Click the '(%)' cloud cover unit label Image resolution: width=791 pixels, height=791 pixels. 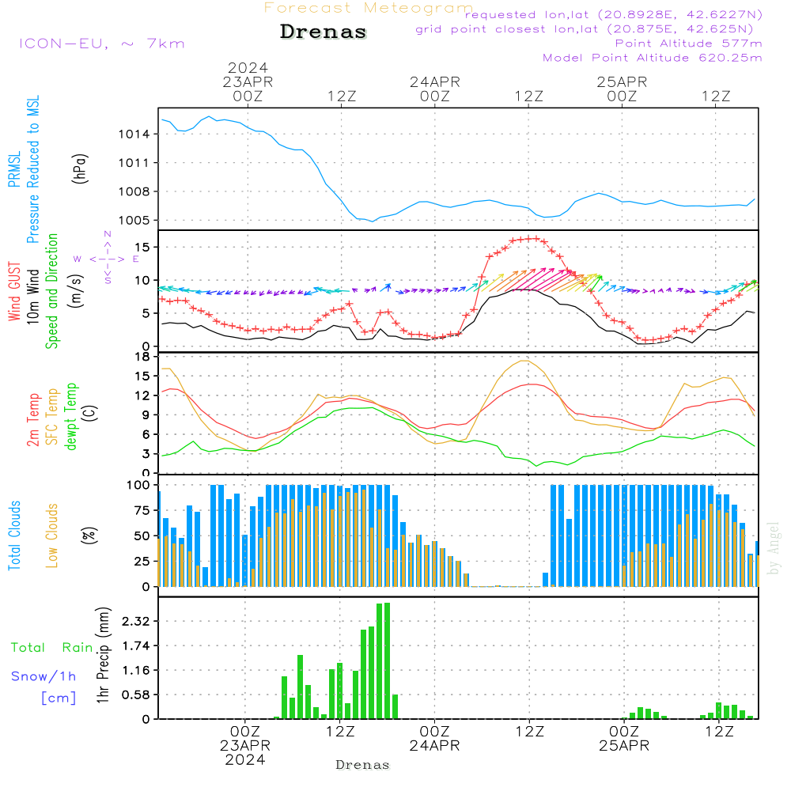click(89, 536)
